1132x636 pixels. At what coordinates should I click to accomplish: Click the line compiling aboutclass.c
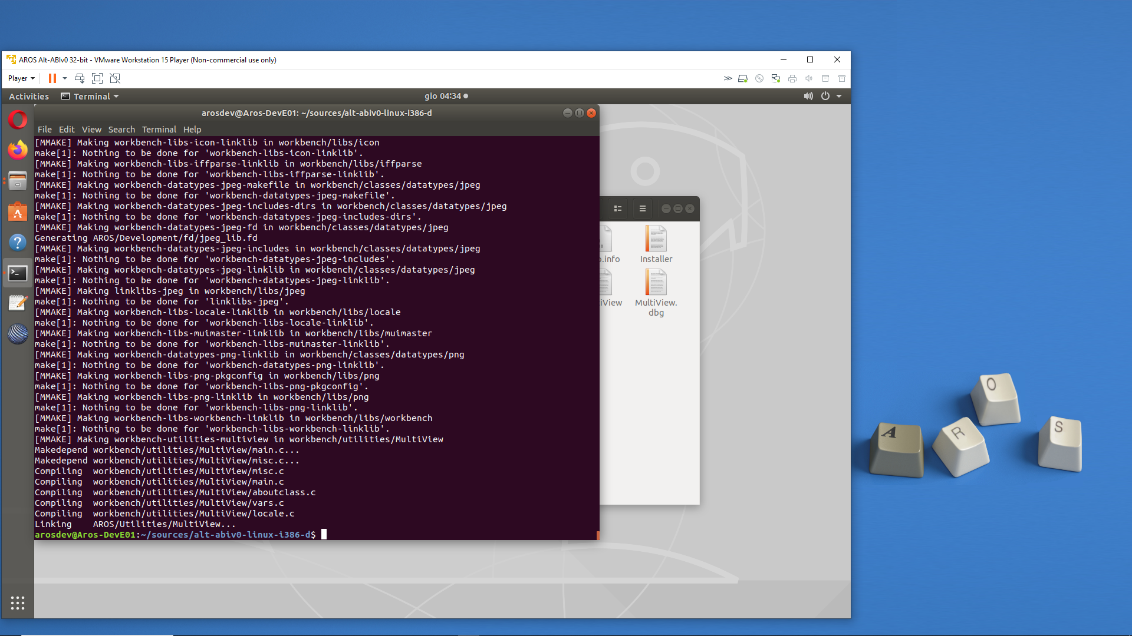[175, 492]
